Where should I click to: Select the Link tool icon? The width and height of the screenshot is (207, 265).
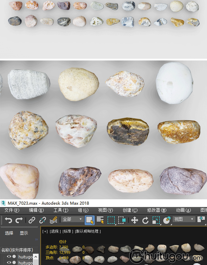[32, 220]
